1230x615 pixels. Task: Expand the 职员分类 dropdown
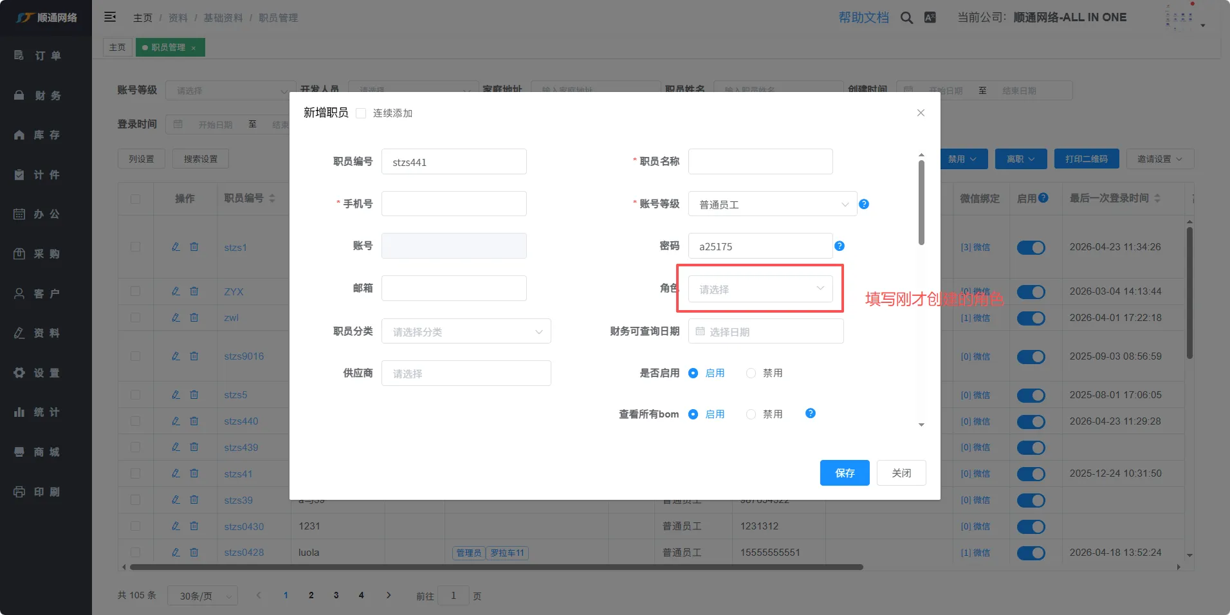(x=466, y=331)
